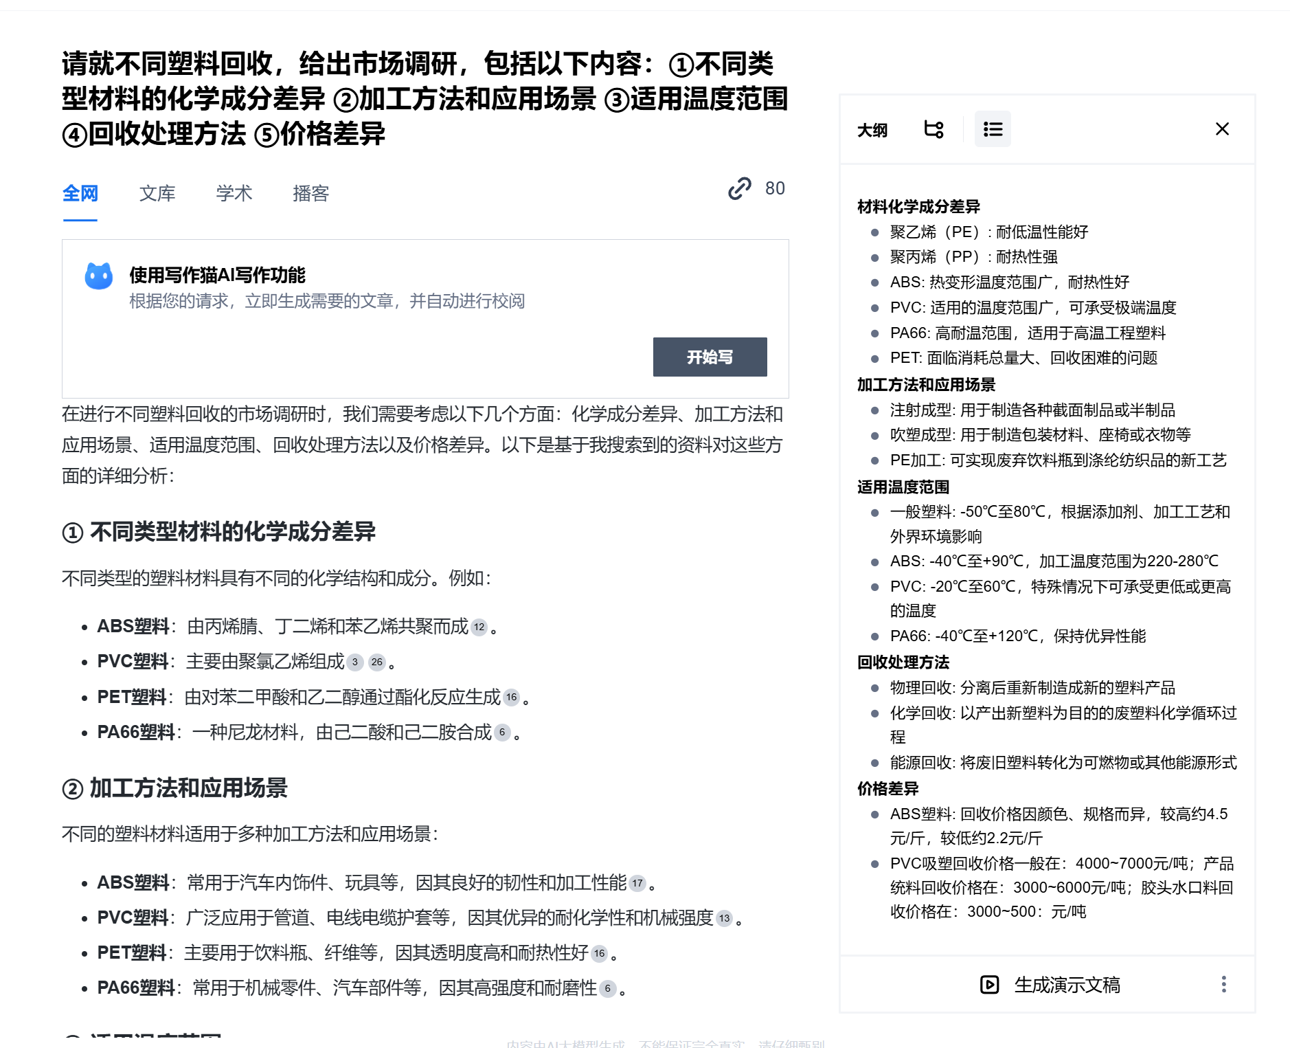Select outline item PVC: 适用的温度范围广

tap(1033, 307)
